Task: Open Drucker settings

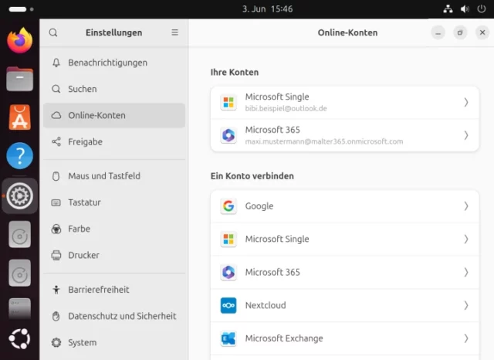Action: 114,255
